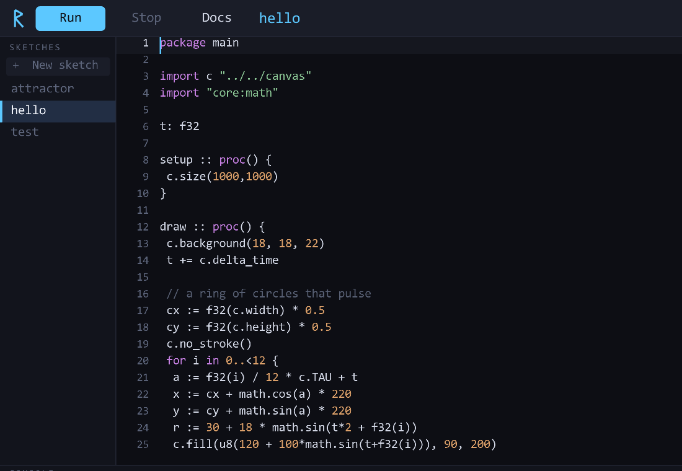The height and width of the screenshot is (471, 682).
Task: Click line number 10 in the gutter
Action: coord(143,193)
